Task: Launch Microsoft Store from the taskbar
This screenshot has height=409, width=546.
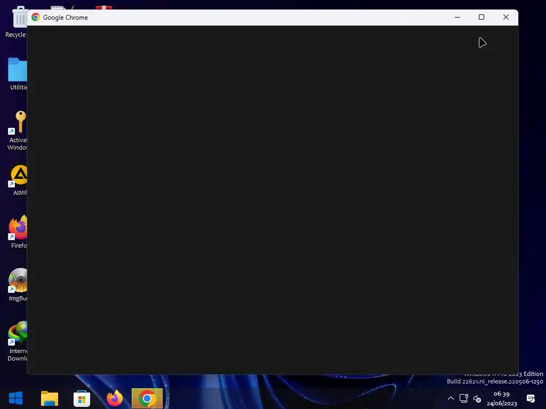Action: click(82, 398)
